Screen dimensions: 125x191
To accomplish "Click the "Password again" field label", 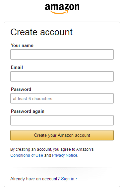I will (28, 111).
